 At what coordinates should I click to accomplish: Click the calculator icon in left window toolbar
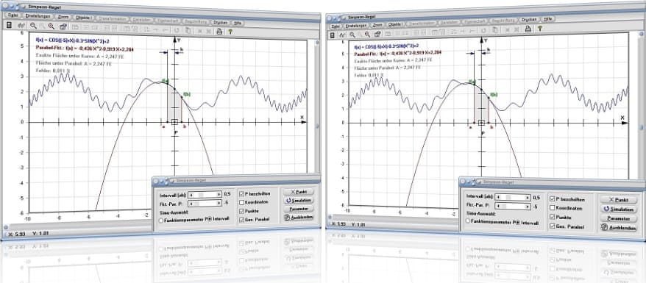coord(9,25)
